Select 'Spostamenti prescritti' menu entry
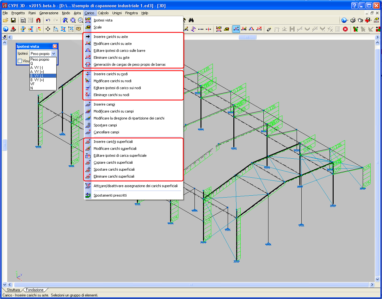The width and height of the screenshot is (382, 299). click(x=134, y=195)
